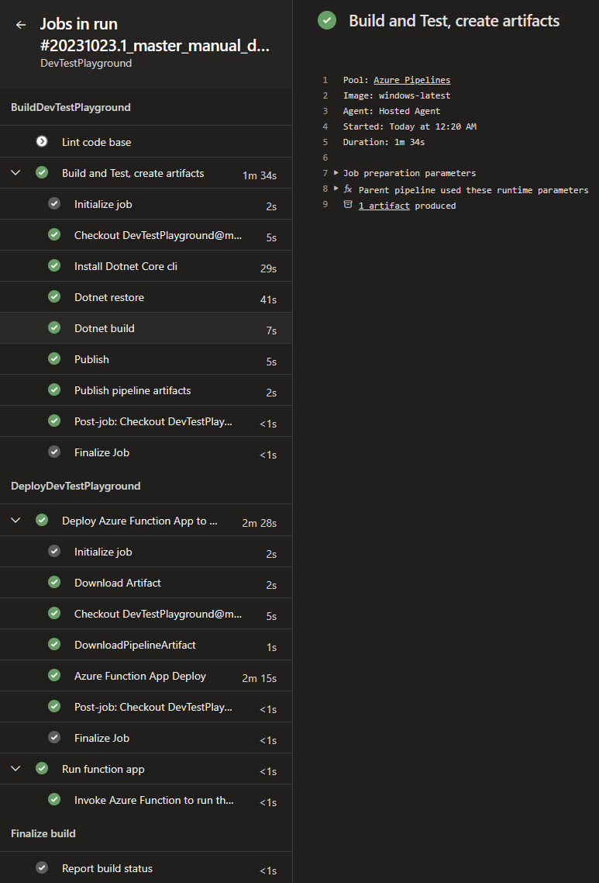Click the artifact box icon on log line 9

coord(348,204)
